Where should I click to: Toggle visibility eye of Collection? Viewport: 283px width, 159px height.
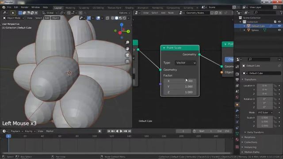(279, 22)
